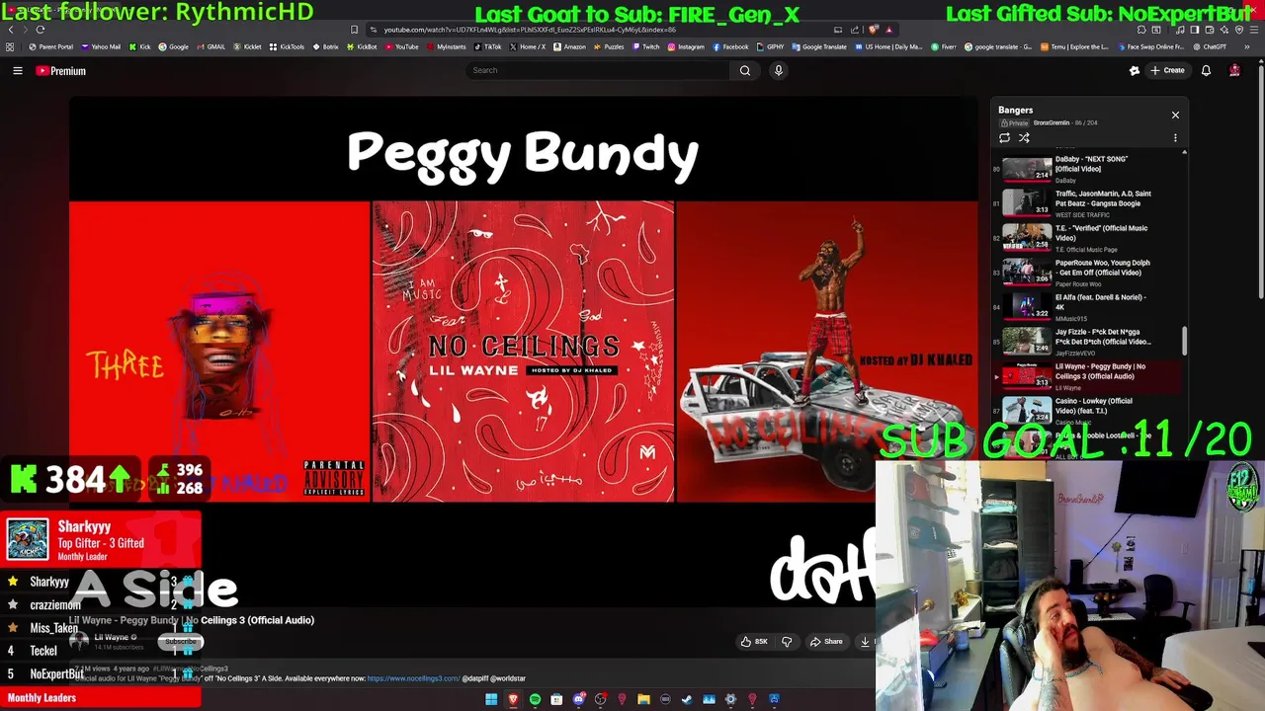The width and height of the screenshot is (1265, 711).
Task: Open the Fiverr bookmark
Action: (943, 46)
